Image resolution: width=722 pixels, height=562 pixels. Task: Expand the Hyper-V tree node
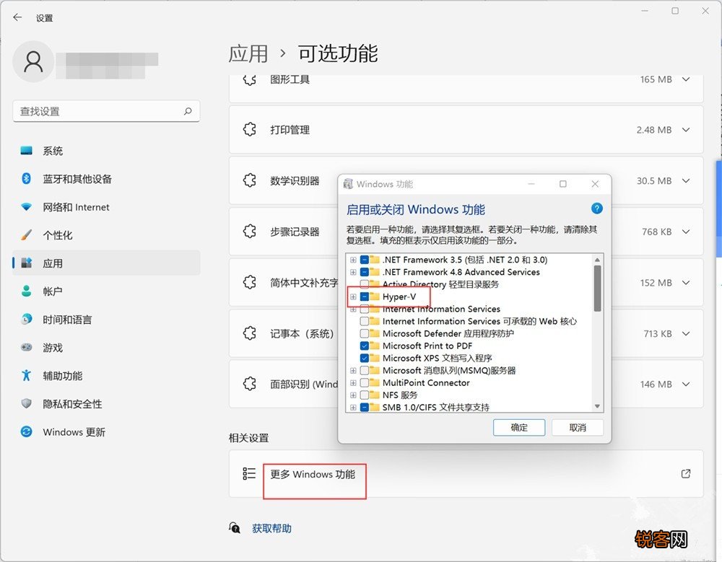pyautogui.click(x=353, y=297)
